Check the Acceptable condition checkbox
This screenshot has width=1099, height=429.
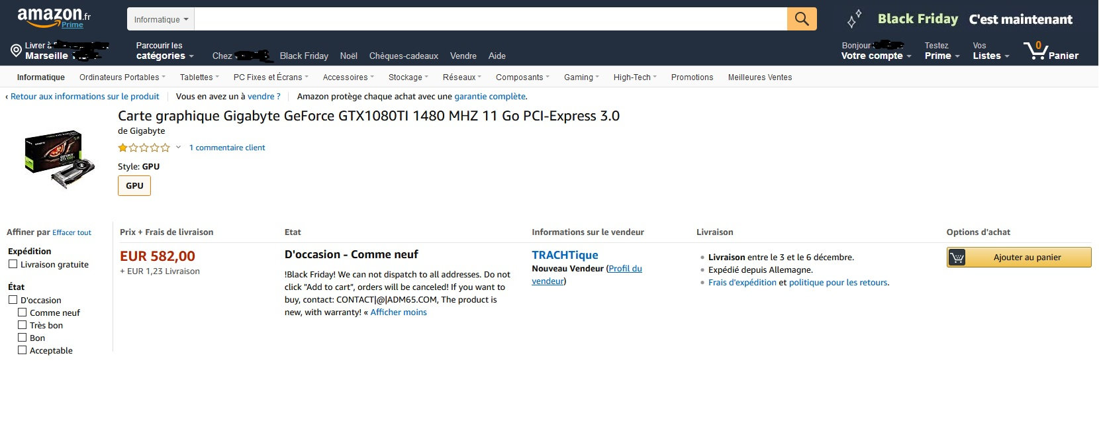tap(22, 350)
